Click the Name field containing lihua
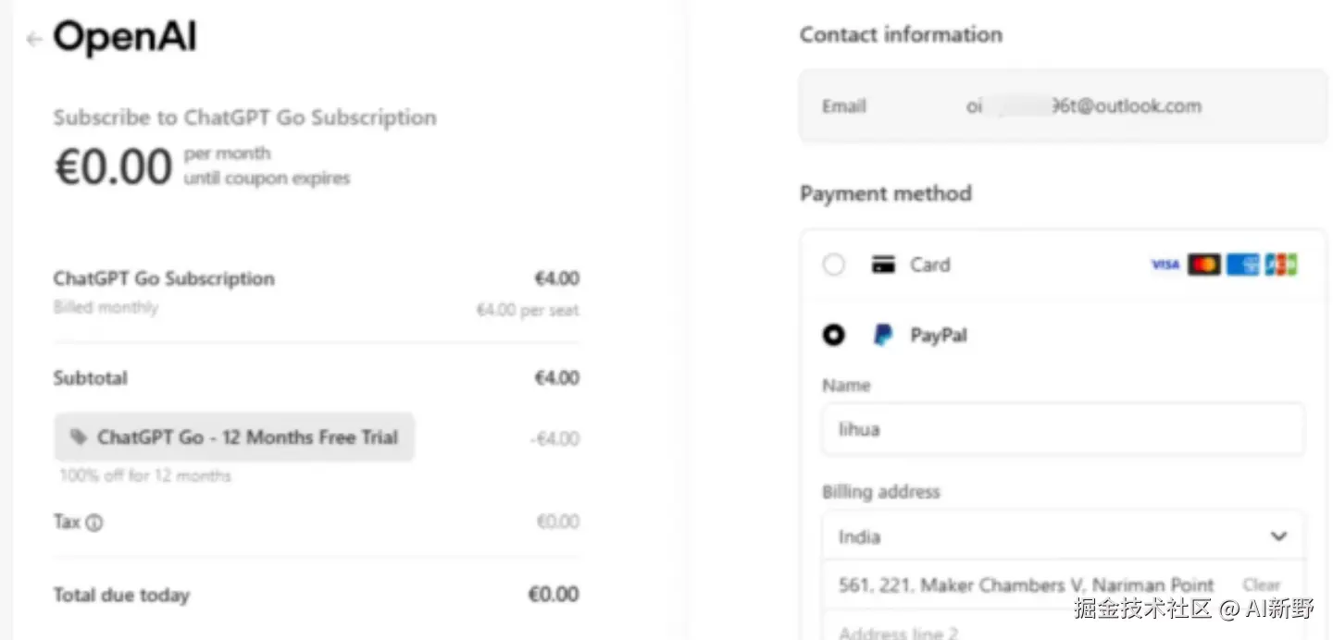This screenshot has height=640, width=1333. (1062, 429)
